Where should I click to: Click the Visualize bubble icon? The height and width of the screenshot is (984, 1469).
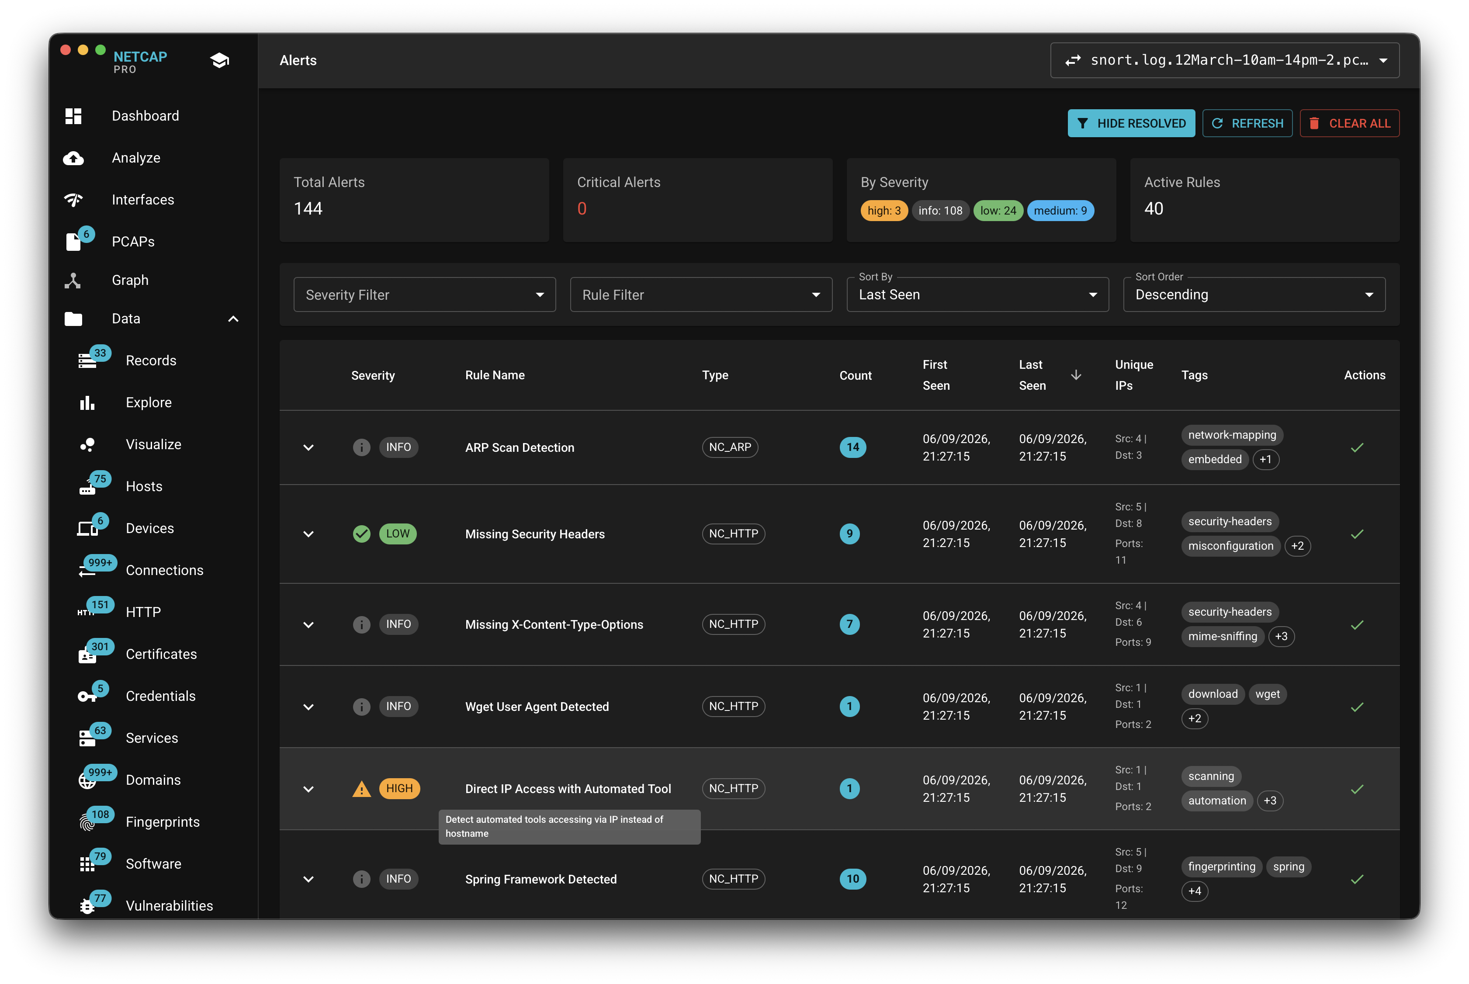point(87,445)
